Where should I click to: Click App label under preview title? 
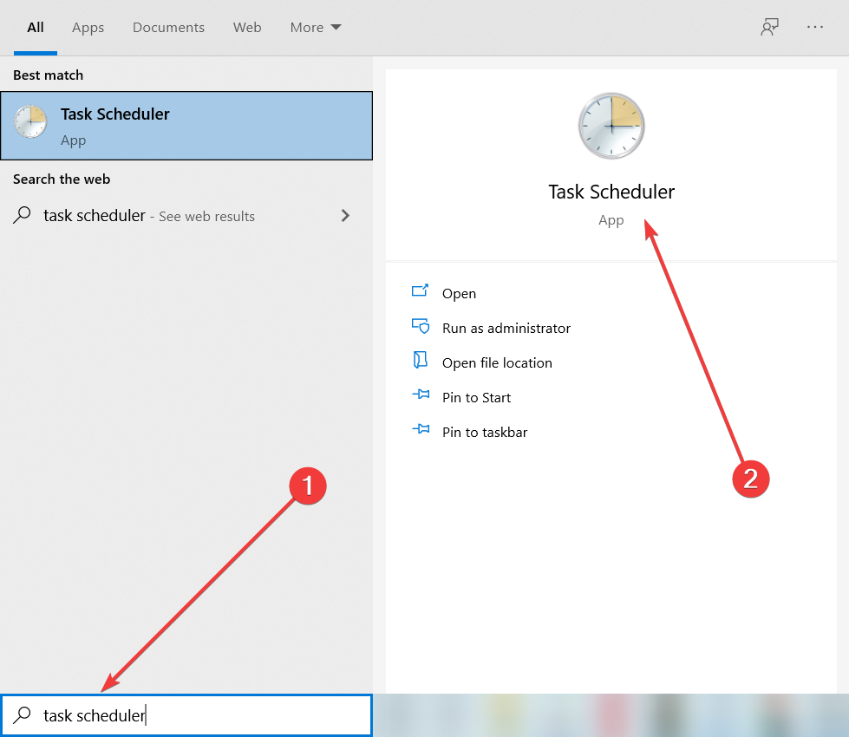[611, 221]
